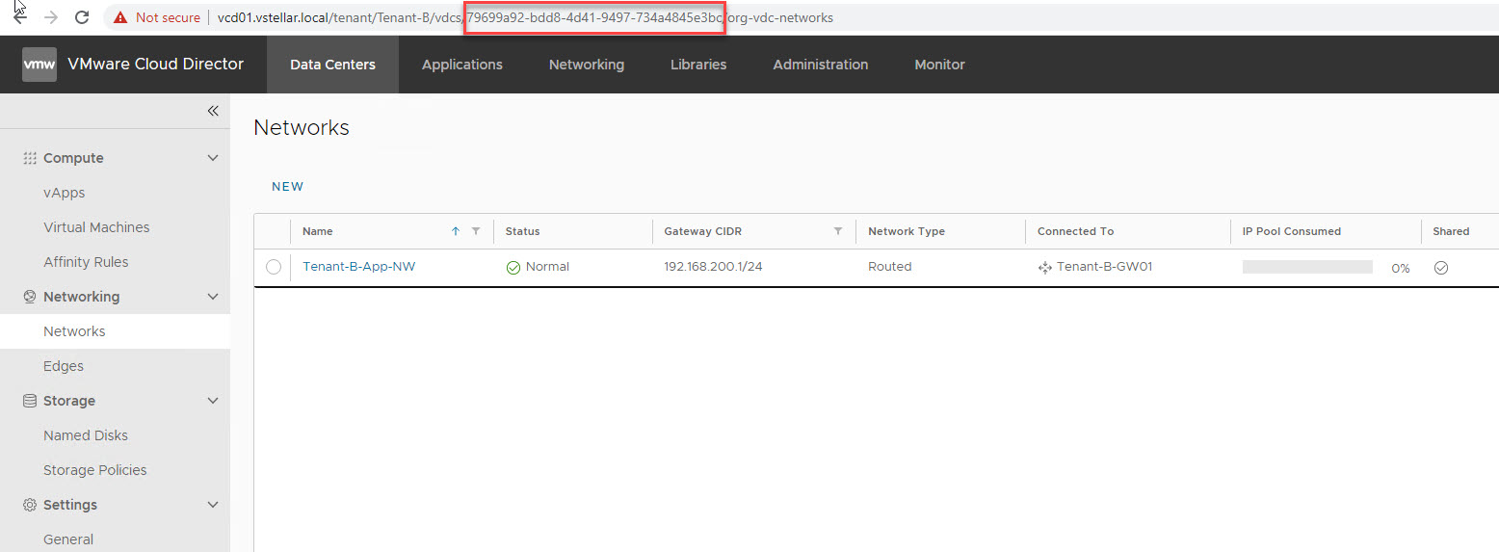1499x552 pixels.
Task: Collapse the Networking section in sidebar
Action: pyautogui.click(x=213, y=297)
